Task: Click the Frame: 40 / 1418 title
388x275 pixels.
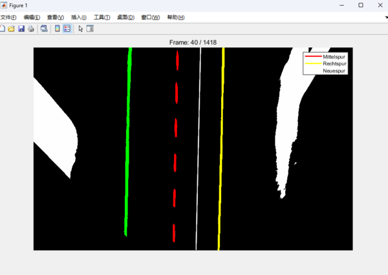Action: pos(193,42)
